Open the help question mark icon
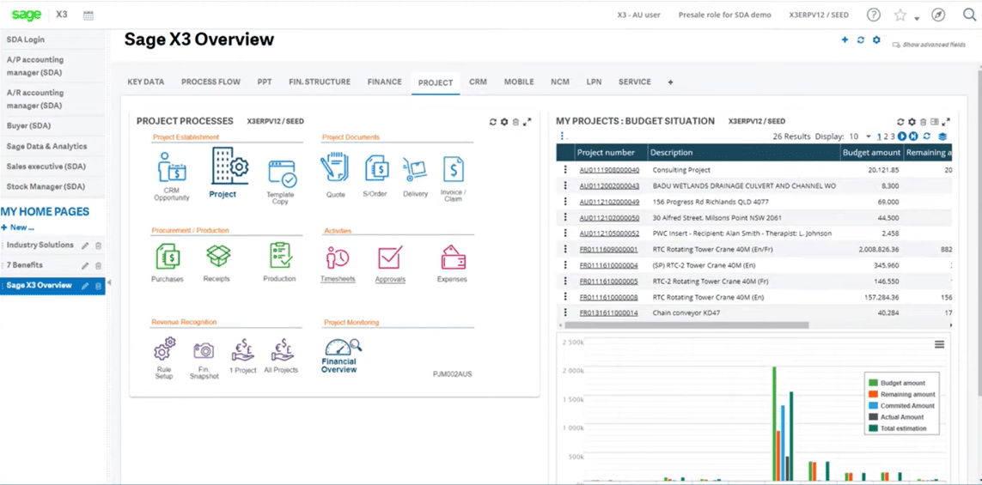This screenshot has height=485, width=982. (x=873, y=15)
